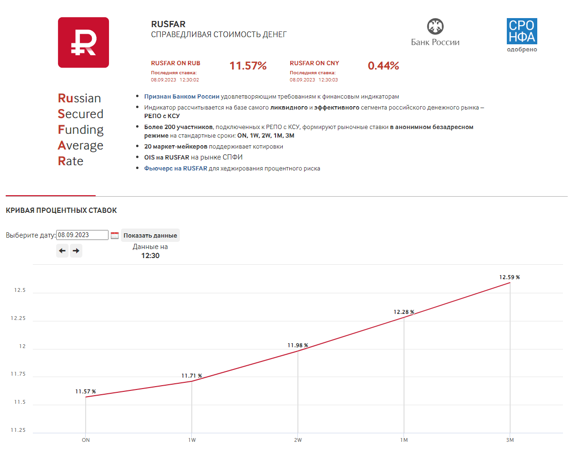Click the RUSFAR ON RUB label
The image size is (572, 449).
click(x=176, y=63)
